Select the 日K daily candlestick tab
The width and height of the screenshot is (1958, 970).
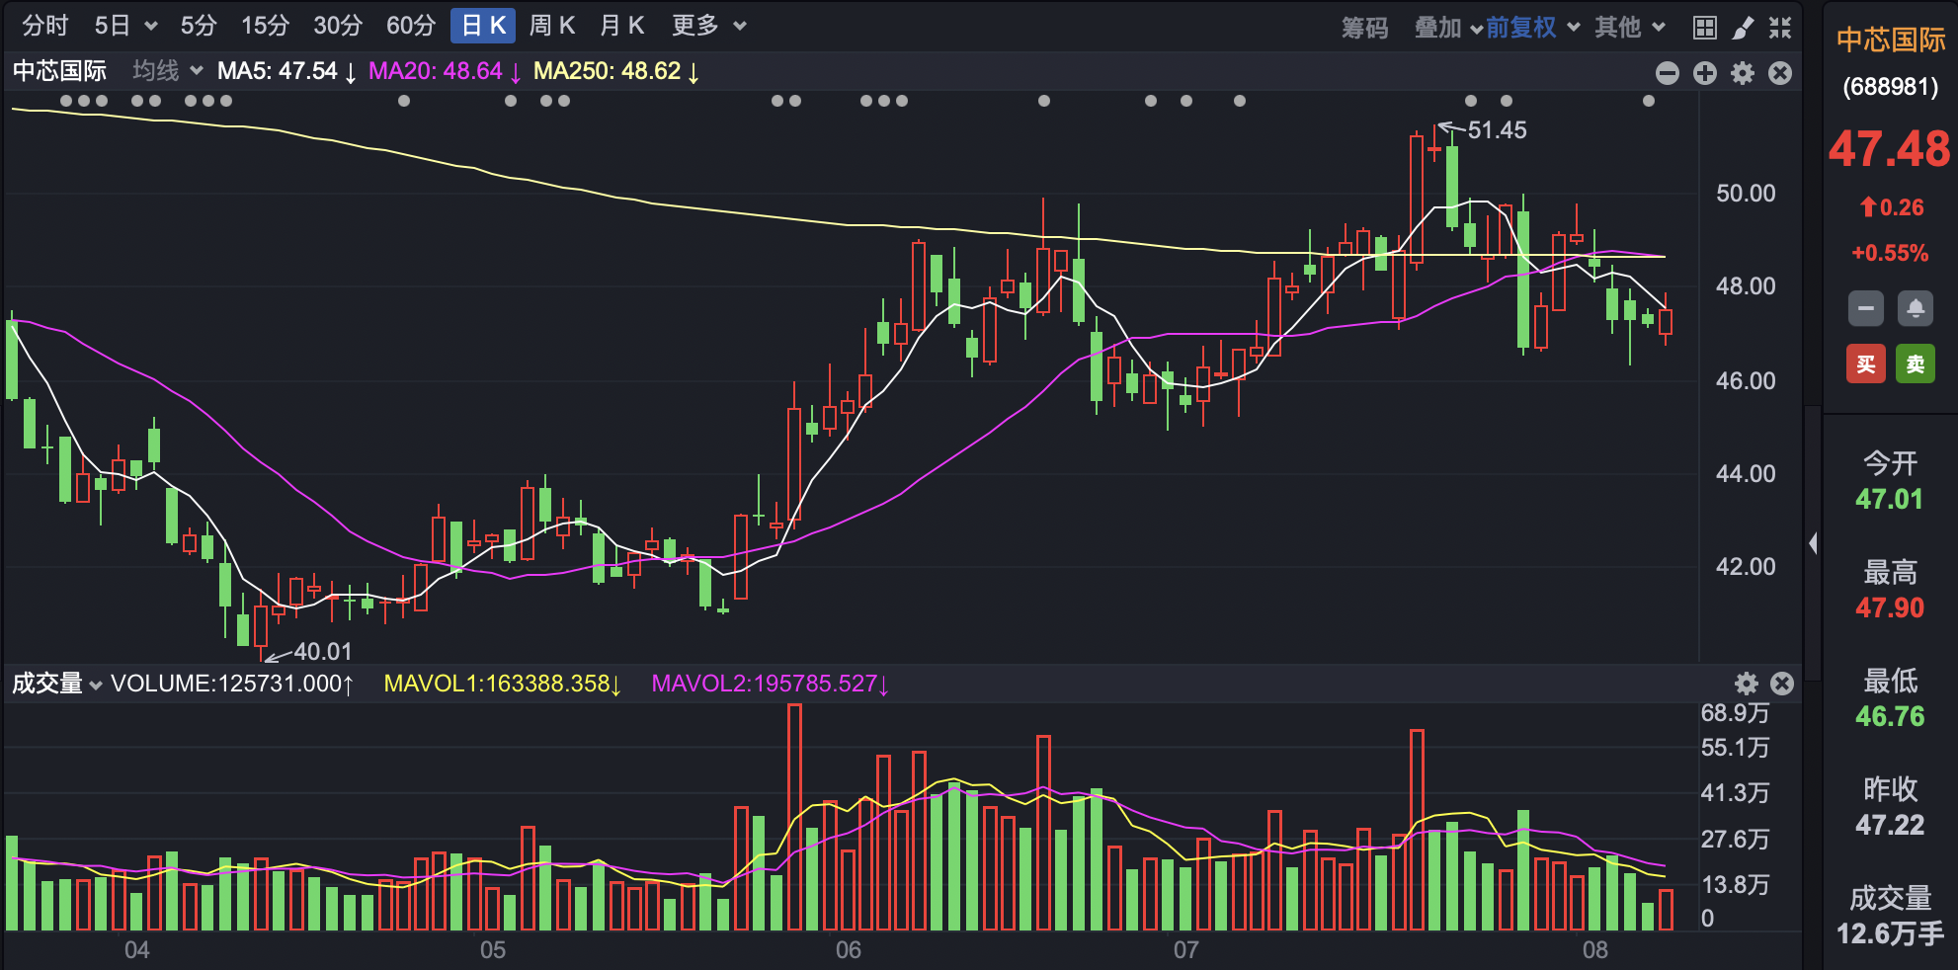tap(483, 26)
